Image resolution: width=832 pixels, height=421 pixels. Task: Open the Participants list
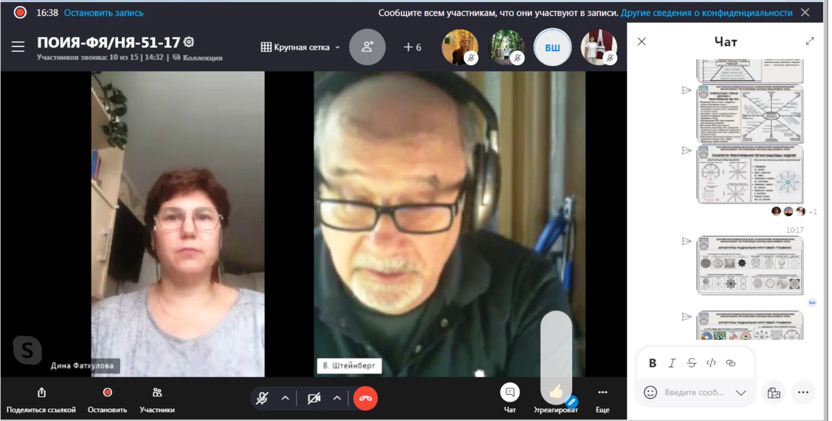[157, 399]
